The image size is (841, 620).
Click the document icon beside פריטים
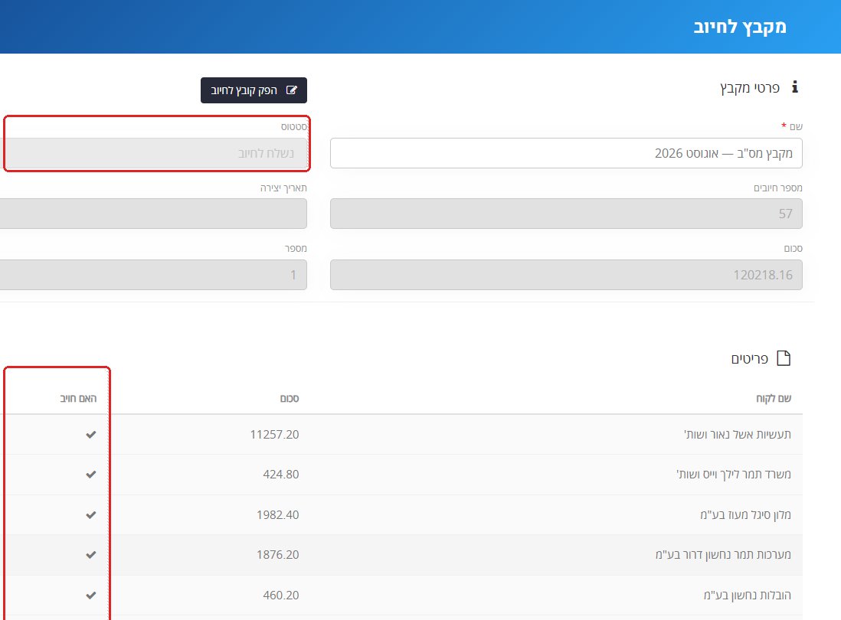[784, 358]
